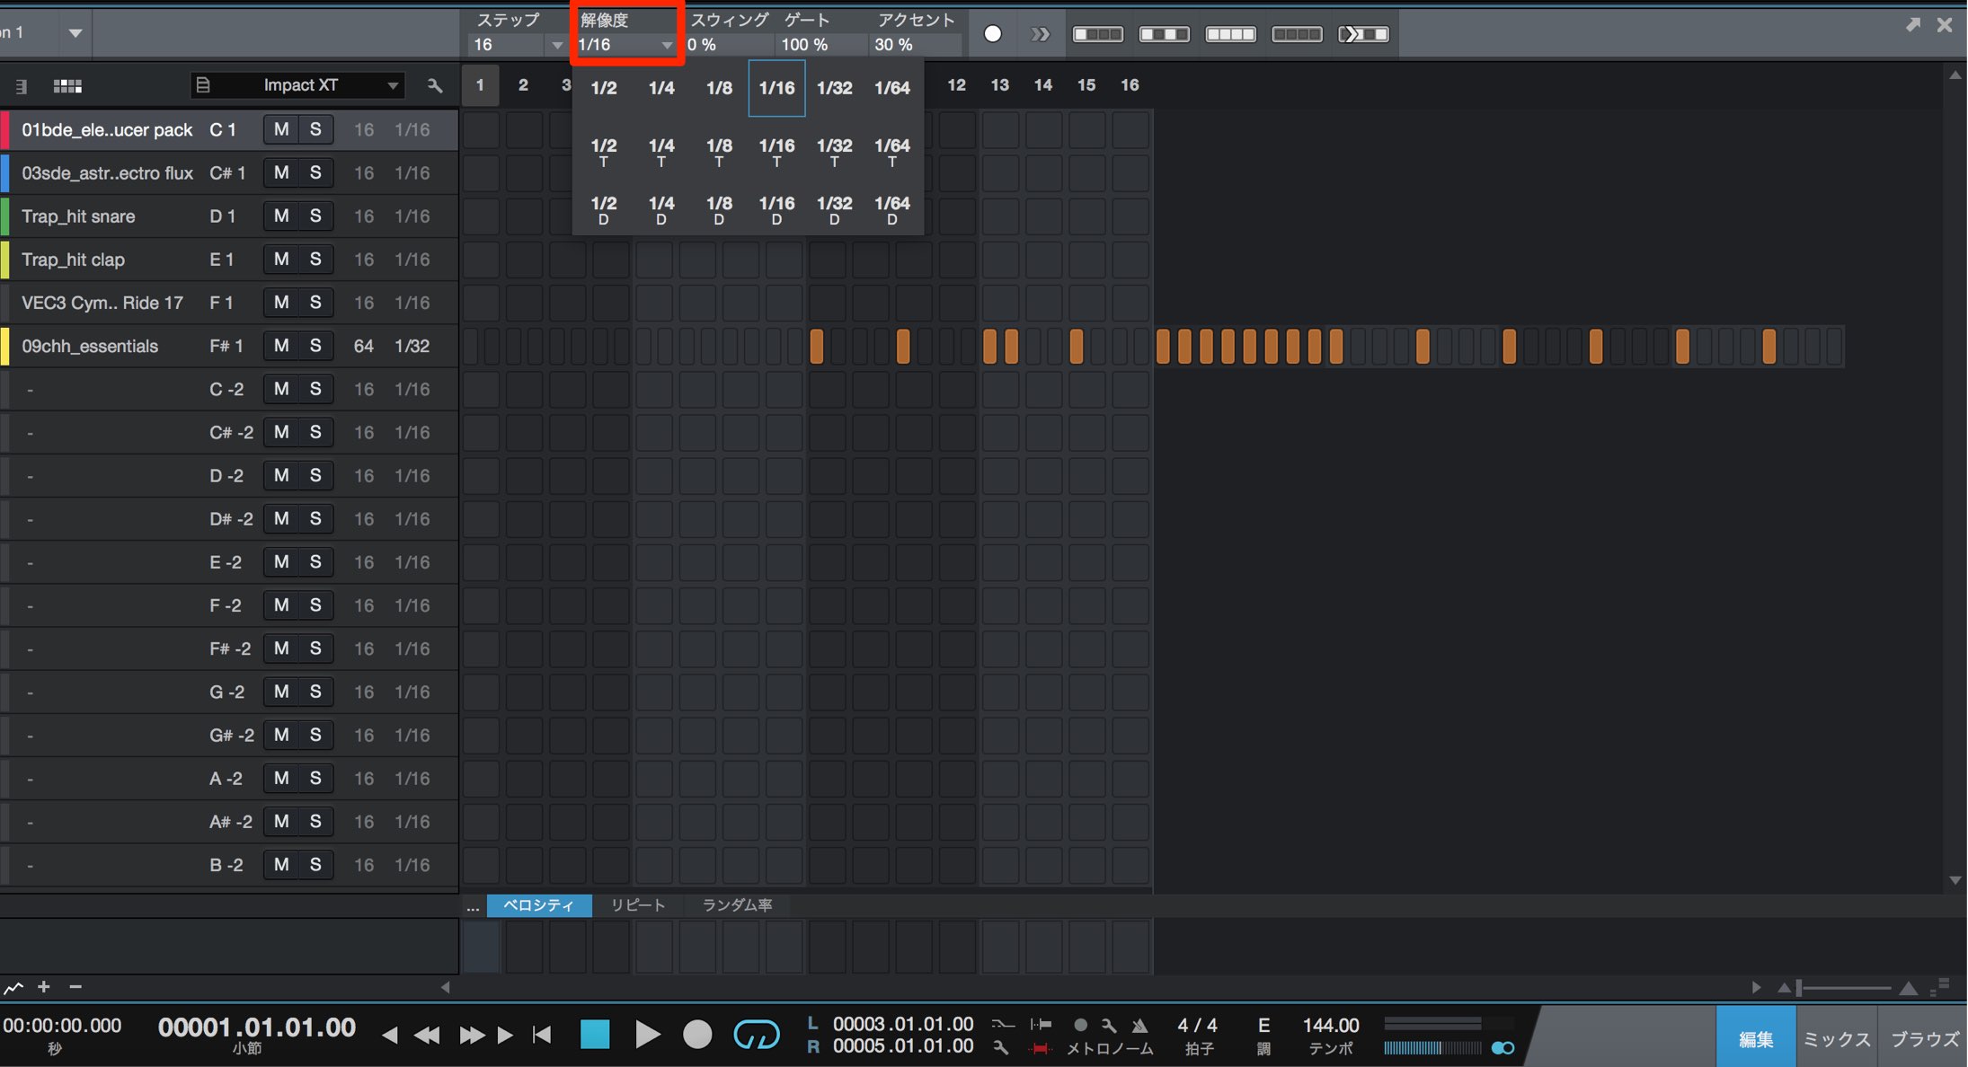Switch to grid pattern view icon
The width and height of the screenshot is (1968, 1067).
pos(67,86)
